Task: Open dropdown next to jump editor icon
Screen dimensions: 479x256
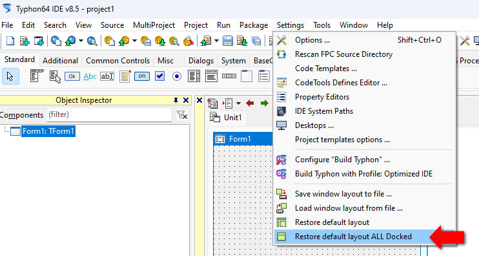Action: [238, 103]
